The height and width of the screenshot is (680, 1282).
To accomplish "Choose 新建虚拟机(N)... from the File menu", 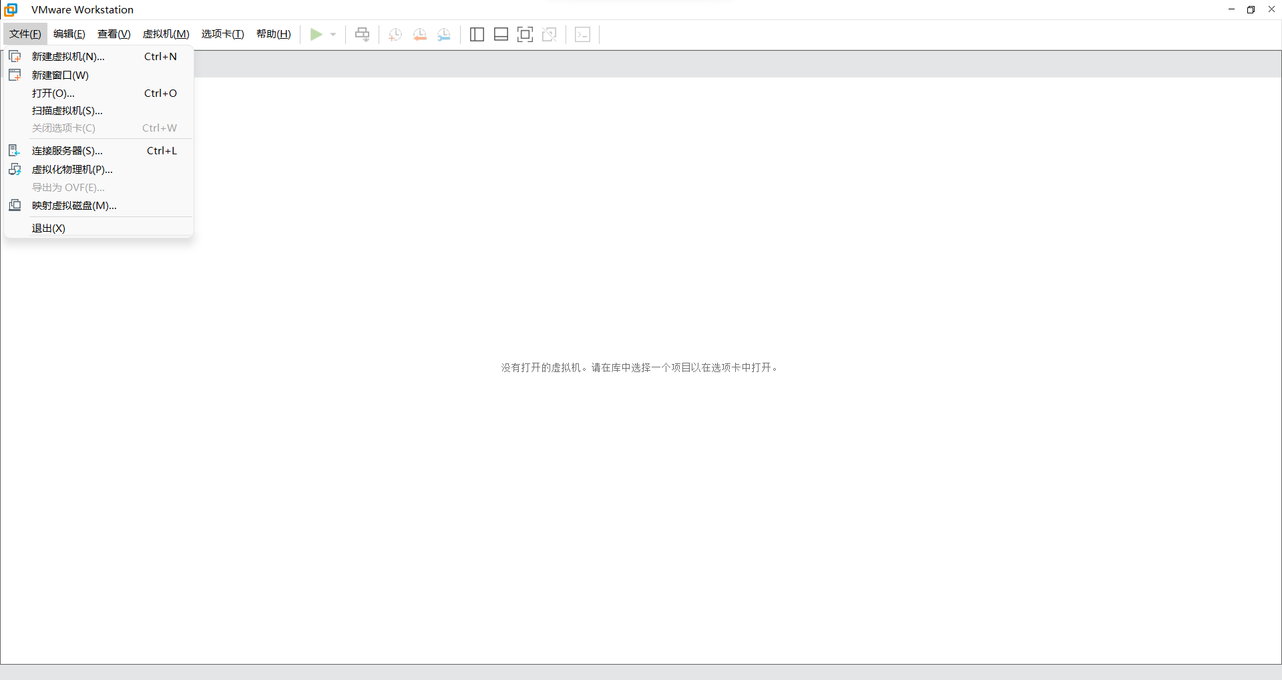I will pos(99,56).
